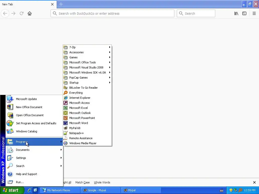Open on-screen keyboard tray icon
This screenshot has width=259, height=194.
[222, 190]
